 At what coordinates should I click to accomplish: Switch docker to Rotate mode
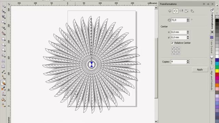coord(176,11)
